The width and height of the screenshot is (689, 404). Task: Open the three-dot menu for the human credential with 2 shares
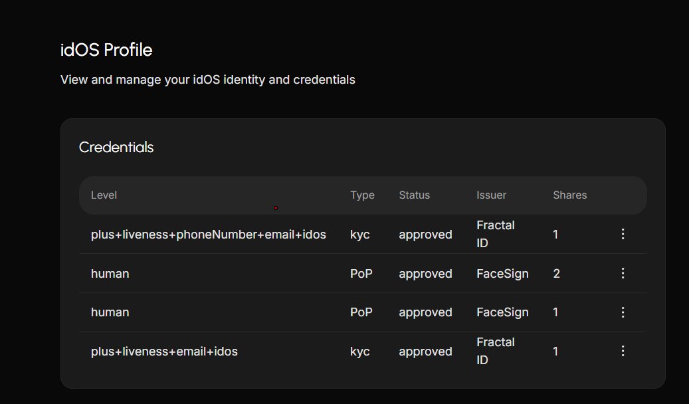click(x=623, y=273)
